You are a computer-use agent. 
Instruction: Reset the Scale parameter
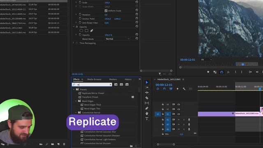point(137,2)
